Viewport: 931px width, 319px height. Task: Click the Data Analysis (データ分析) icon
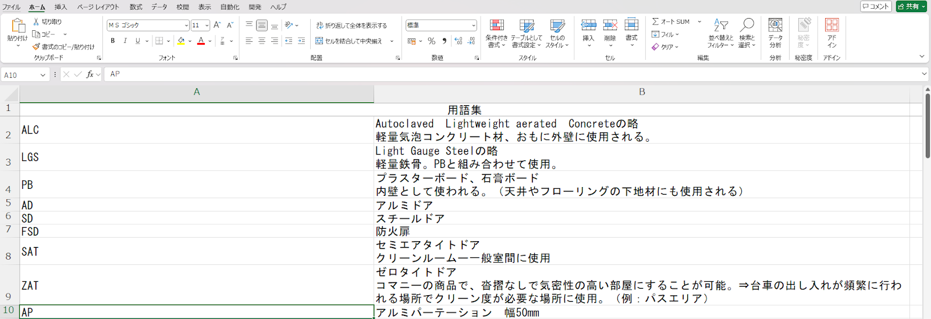pyautogui.click(x=775, y=33)
